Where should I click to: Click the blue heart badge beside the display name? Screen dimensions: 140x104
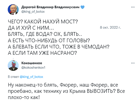[x=82, y=7]
